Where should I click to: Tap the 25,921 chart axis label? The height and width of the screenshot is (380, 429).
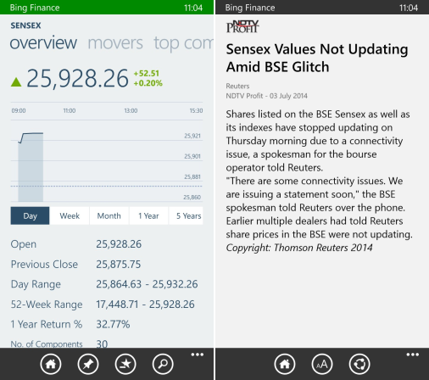tap(192, 136)
